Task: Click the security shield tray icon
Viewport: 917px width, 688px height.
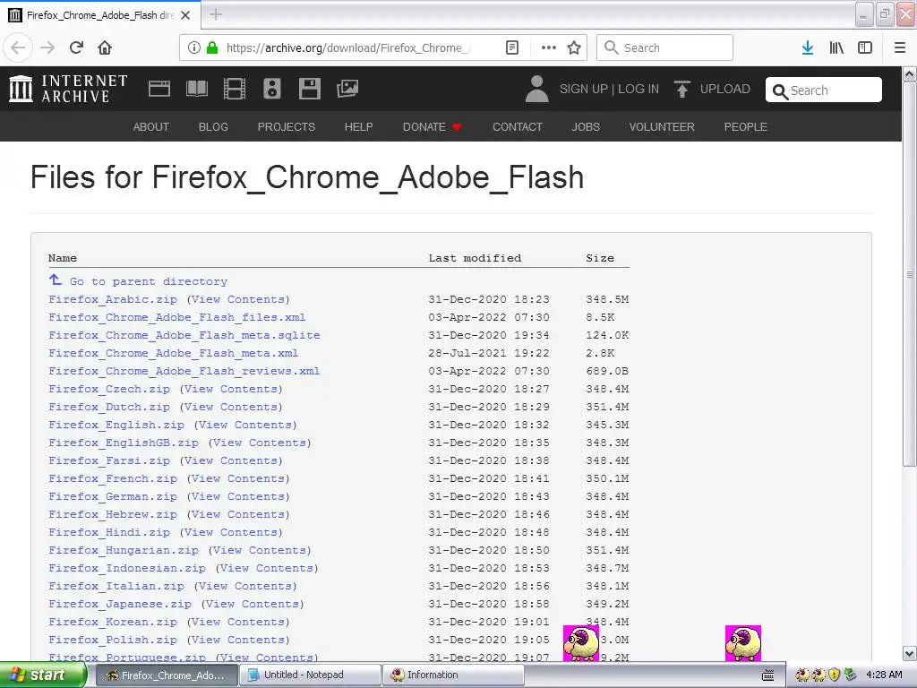Action: (835, 675)
